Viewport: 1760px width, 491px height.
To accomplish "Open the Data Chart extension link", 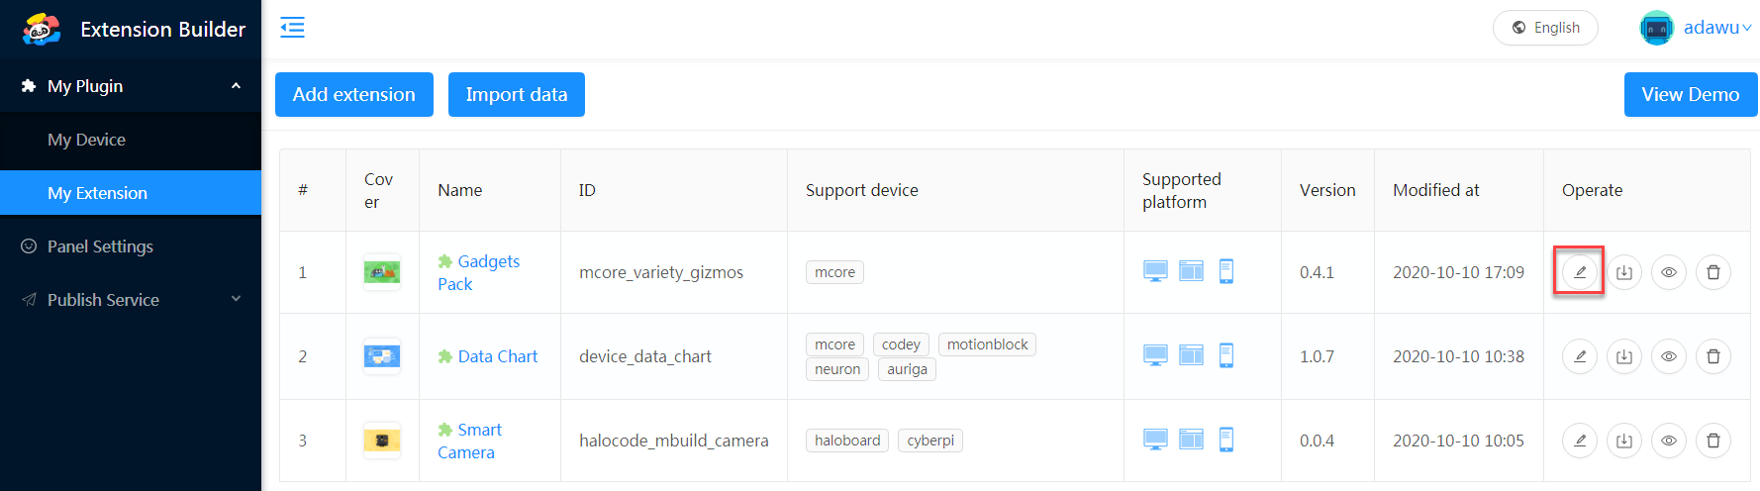I will [497, 356].
